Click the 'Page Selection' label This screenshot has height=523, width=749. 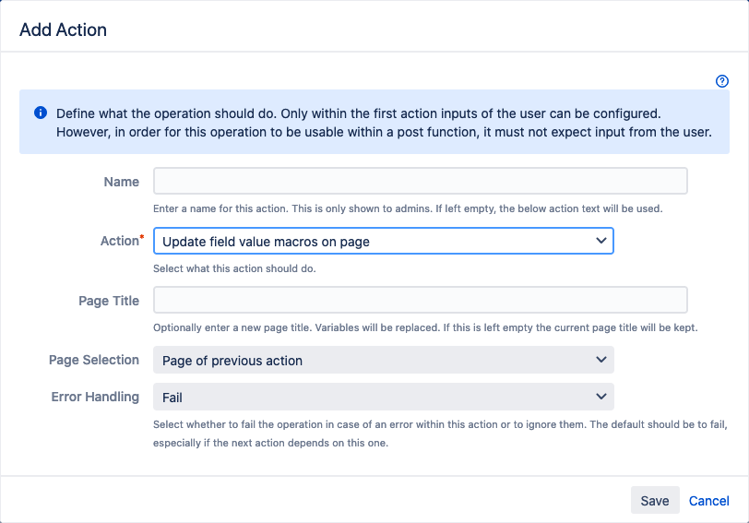click(94, 360)
